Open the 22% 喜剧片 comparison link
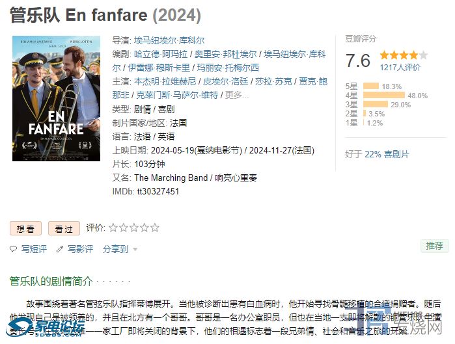This screenshot has height=344, width=455. (x=387, y=154)
